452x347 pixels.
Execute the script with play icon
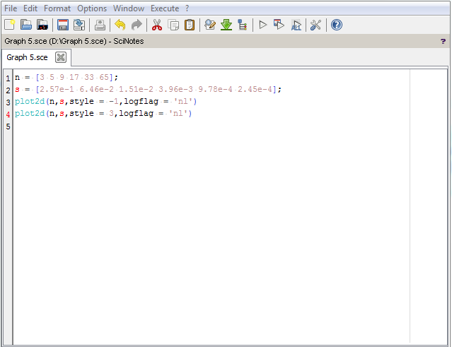tap(262, 25)
